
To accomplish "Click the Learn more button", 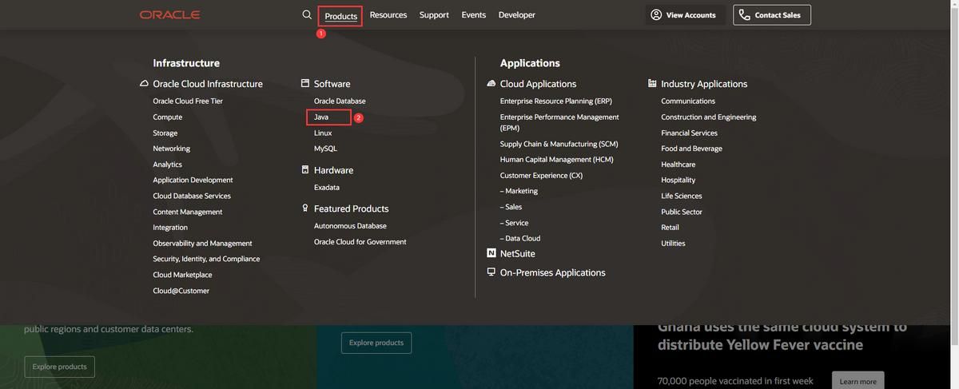I will pyautogui.click(x=858, y=381).
